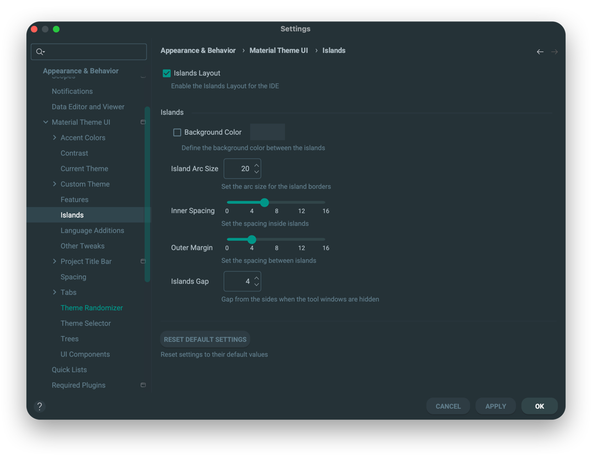Viewport: 592px width, 461px height.
Task: Click inside the Islands Gap value field
Action: pyautogui.click(x=240, y=281)
